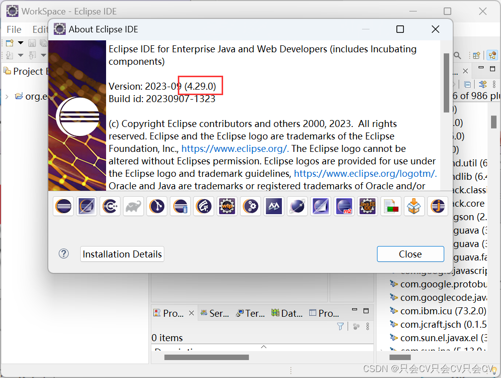Image resolution: width=501 pixels, height=378 pixels.
Task: Click the Eclipse J feature icon
Action: (438, 206)
